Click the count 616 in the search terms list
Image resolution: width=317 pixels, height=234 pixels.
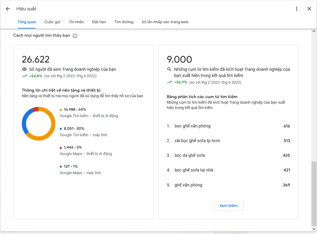click(287, 126)
